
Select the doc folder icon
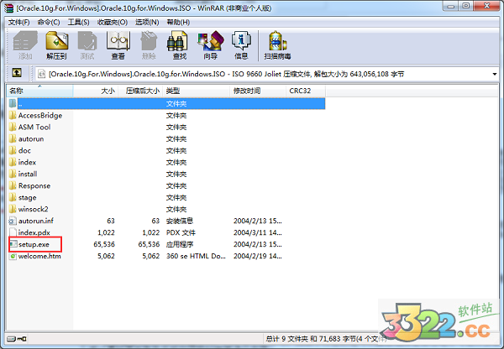[13, 150]
